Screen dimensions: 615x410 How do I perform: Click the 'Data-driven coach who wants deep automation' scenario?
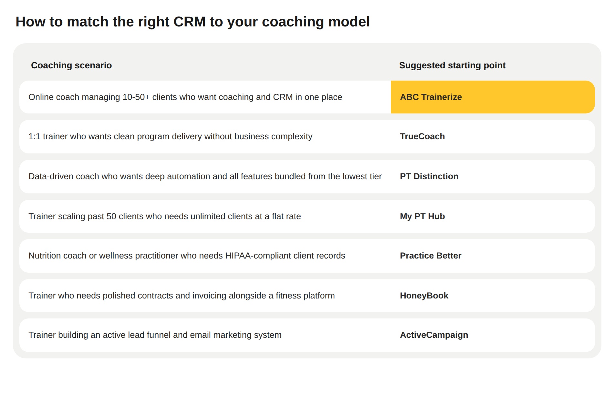[205, 177]
